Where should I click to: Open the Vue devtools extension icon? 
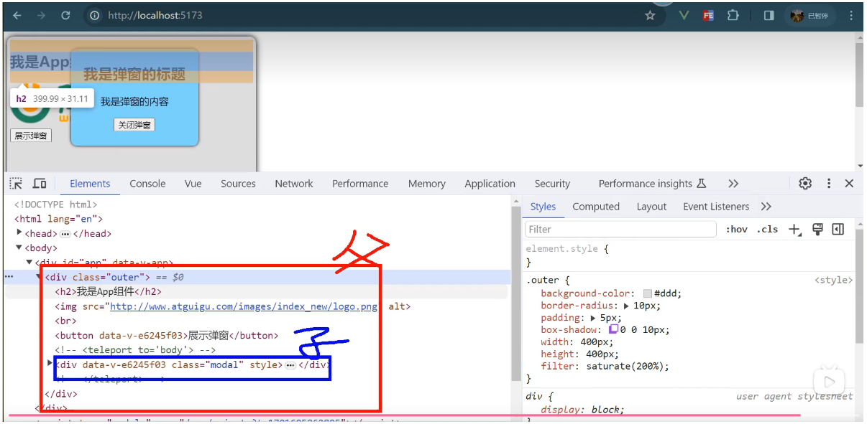click(684, 15)
